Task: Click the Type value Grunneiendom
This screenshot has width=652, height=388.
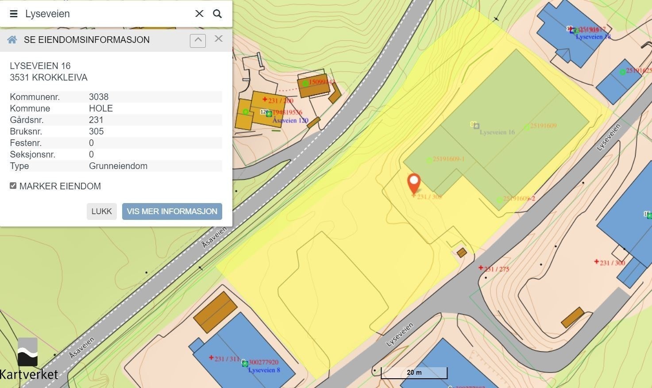Action: [118, 166]
